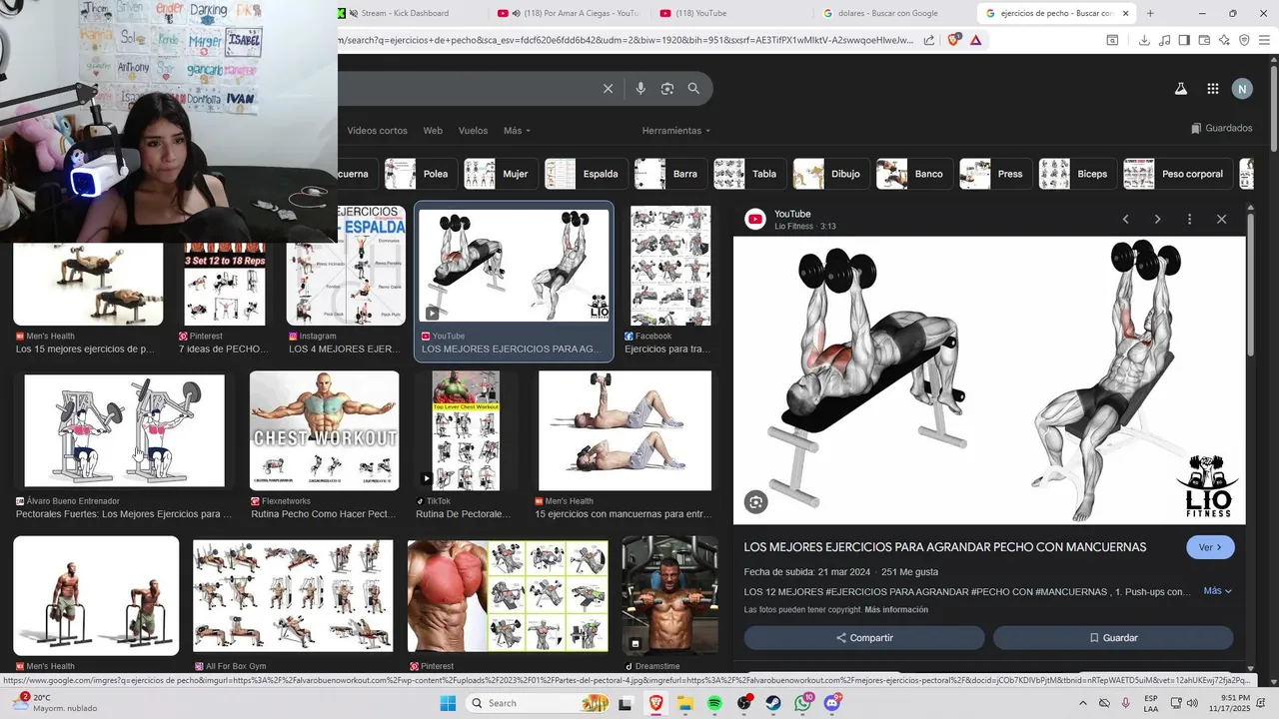
Task: Filter images by the Polea chip
Action: pyautogui.click(x=421, y=174)
